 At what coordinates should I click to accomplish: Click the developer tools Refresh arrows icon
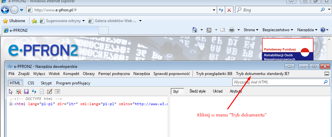coord(34,91)
